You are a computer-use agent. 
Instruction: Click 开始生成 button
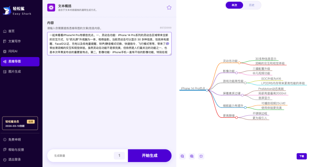(x=150, y=156)
